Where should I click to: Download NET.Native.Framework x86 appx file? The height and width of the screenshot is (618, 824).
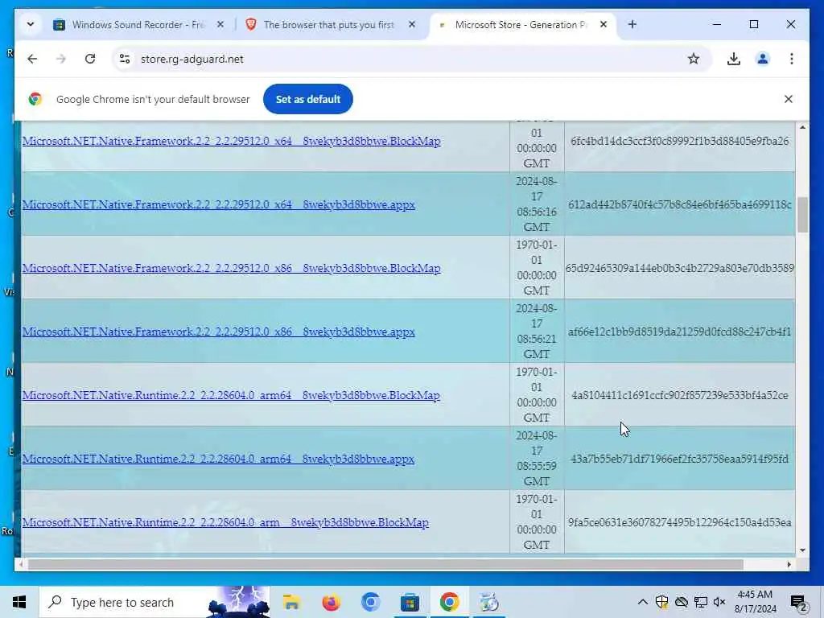tap(219, 332)
